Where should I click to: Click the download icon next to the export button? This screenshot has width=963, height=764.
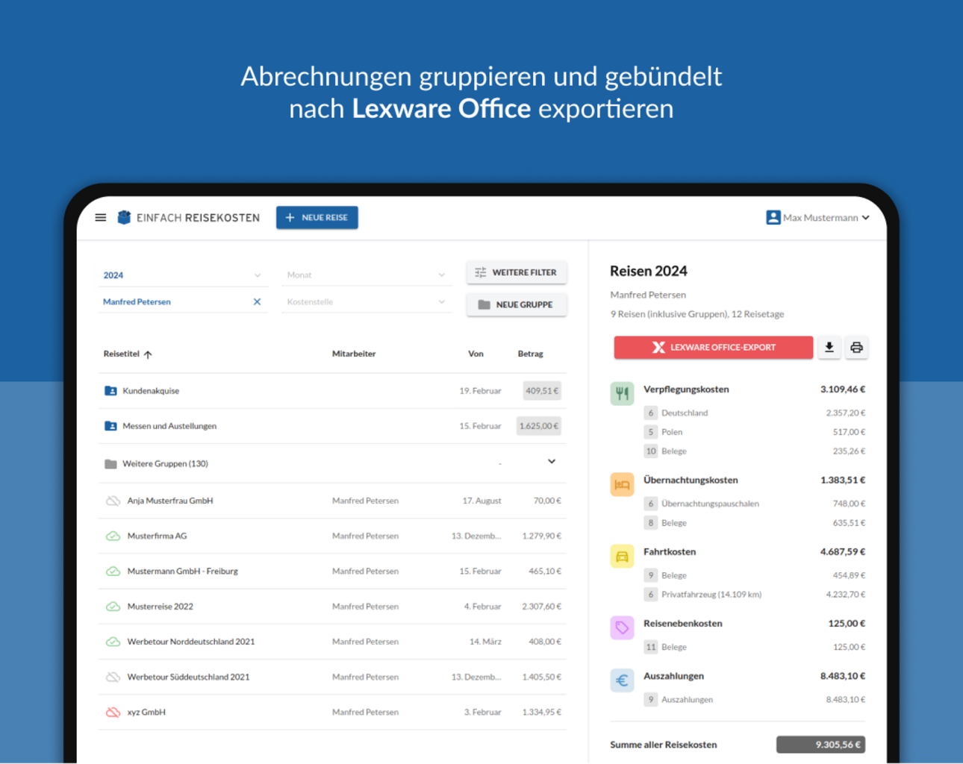829,348
